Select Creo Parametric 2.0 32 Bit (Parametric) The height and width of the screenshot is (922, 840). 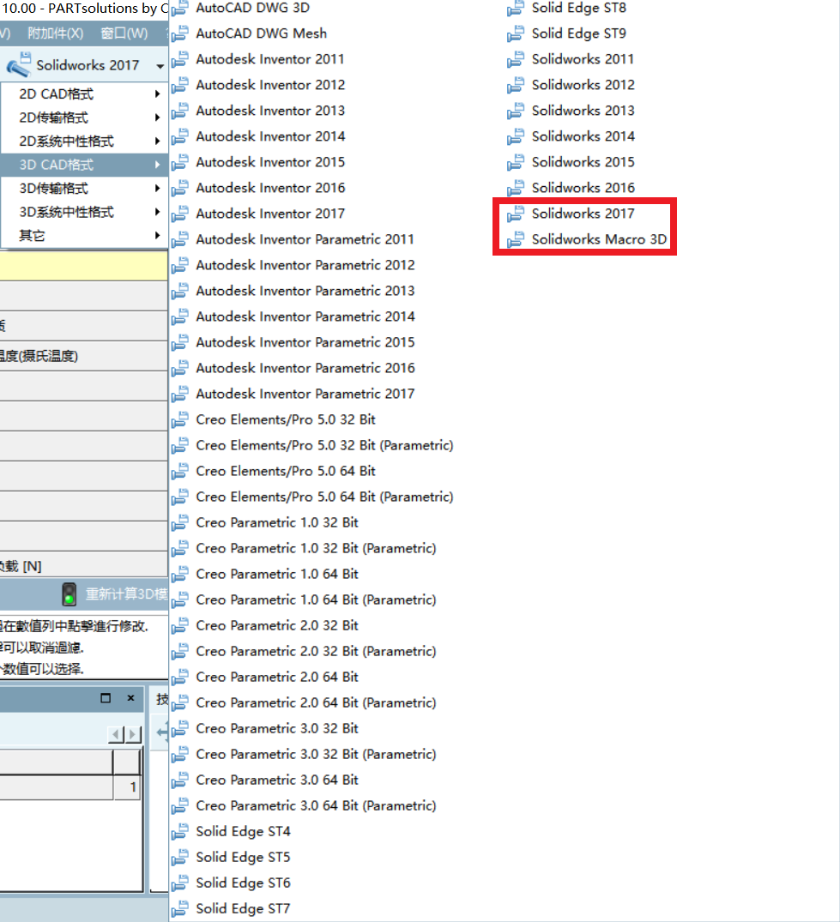315,652
